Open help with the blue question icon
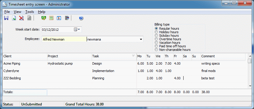 (81, 18)
